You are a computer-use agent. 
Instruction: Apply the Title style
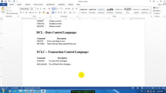(127, 11)
